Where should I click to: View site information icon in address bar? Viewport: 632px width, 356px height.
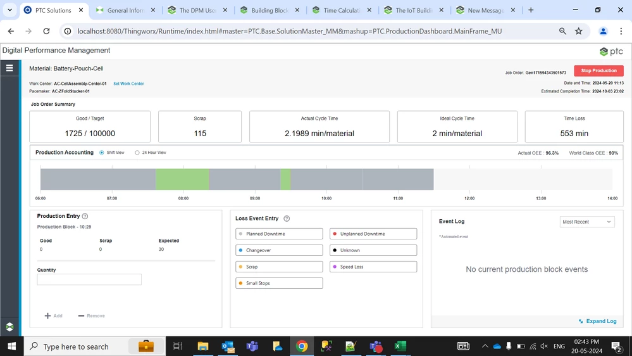click(68, 31)
